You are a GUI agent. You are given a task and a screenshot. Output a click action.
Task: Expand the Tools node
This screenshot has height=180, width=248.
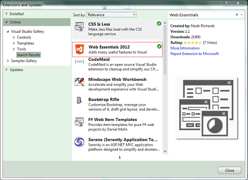(14, 49)
